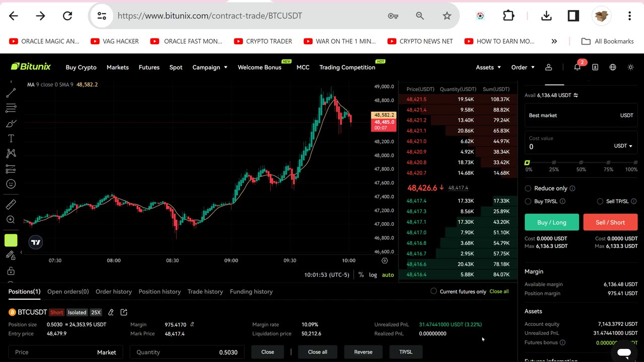The width and height of the screenshot is (644, 362).
Task: Open timezone selector 10:01:53 (UTC-5)
Action: (x=327, y=275)
